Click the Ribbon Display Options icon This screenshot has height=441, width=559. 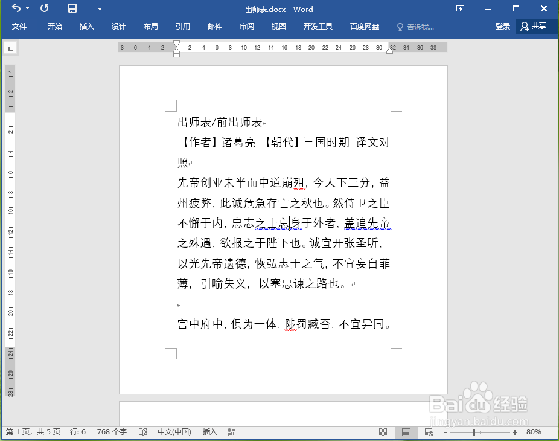coord(461,9)
